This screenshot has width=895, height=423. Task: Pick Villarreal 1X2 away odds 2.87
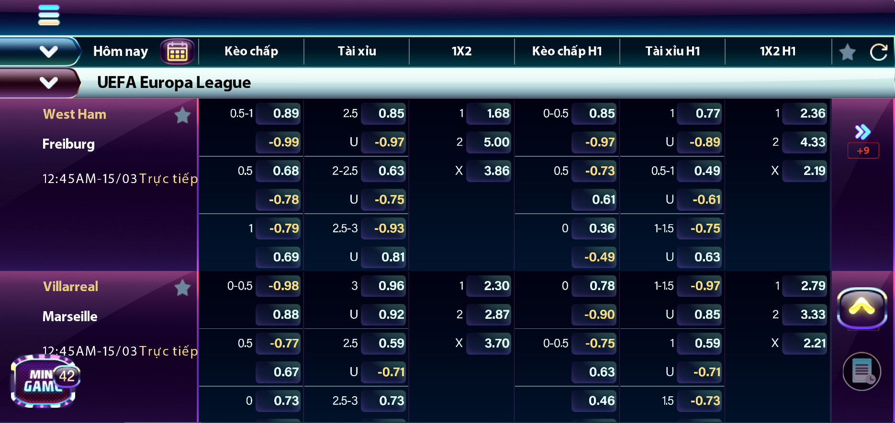(489, 315)
